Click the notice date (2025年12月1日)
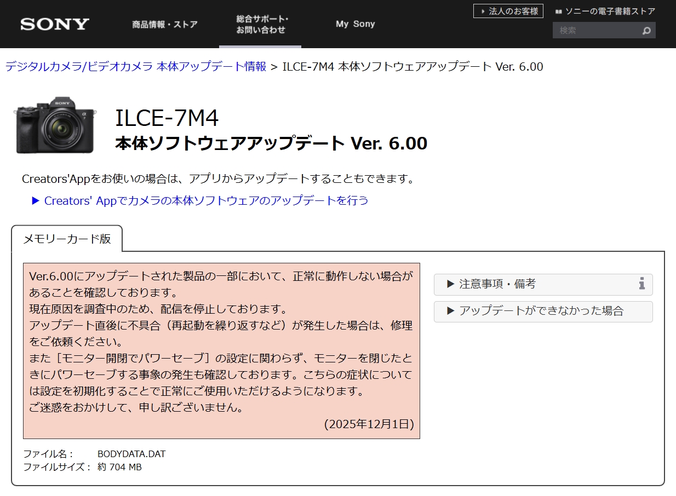This screenshot has height=496, width=676. pos(369,424)
